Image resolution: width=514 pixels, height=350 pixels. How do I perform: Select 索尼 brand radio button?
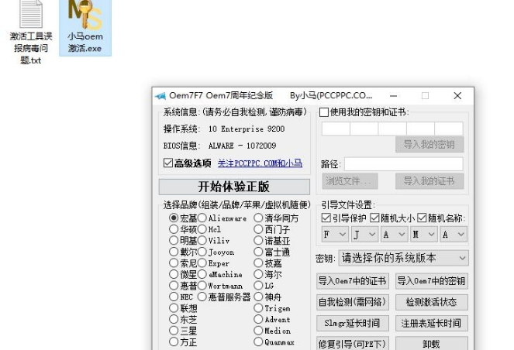point(174,263)
